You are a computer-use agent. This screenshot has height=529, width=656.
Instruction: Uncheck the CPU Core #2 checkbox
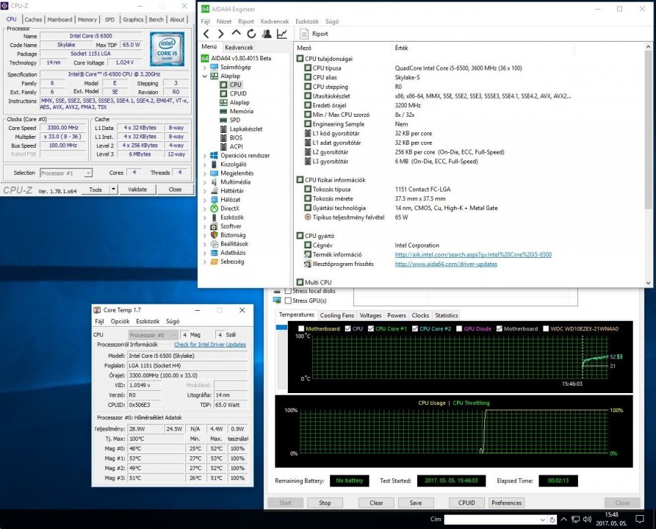click(415, 328)
